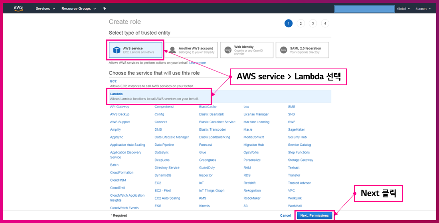Select DynamoDB from the service list

pyautogui.click(x=163, y=175)
